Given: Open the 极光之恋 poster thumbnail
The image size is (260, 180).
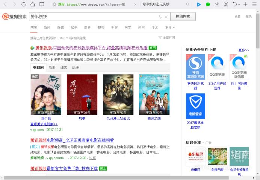Looking at the screenshot, I should click(x=154, y=95).
